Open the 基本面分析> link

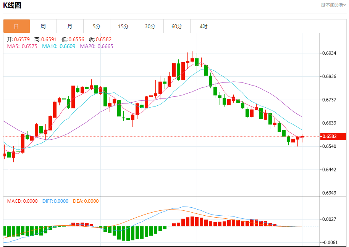333,5
